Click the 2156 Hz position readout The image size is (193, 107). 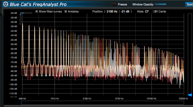tap(112, 11)
